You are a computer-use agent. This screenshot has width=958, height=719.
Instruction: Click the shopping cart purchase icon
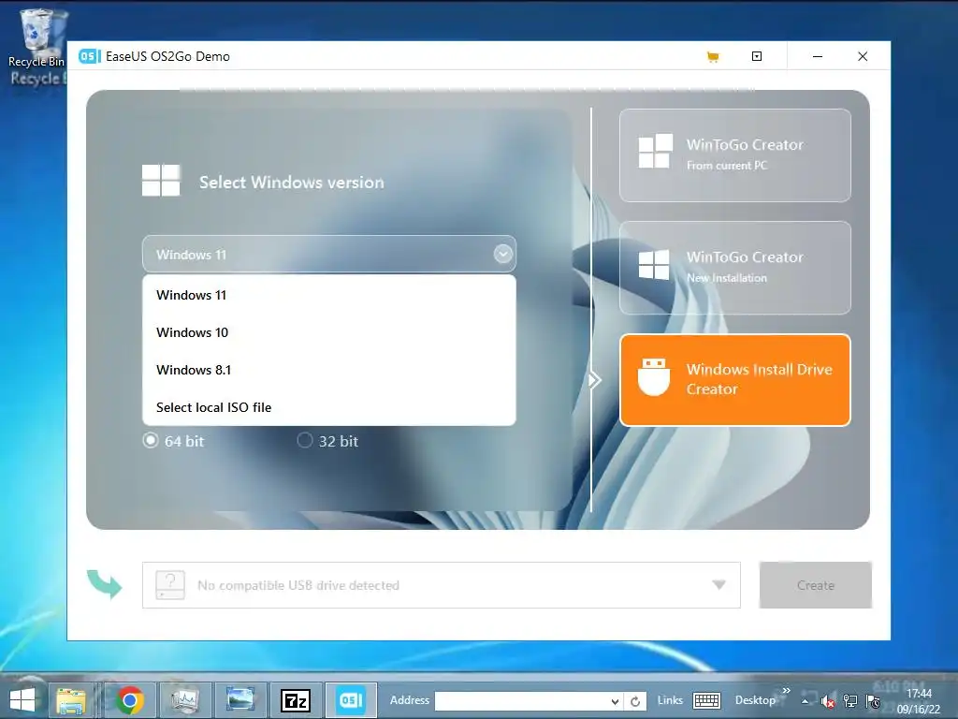point(712,57)
